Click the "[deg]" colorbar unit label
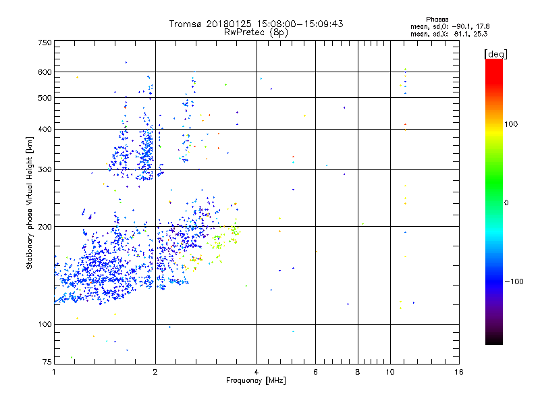 [x=495, y=54]
